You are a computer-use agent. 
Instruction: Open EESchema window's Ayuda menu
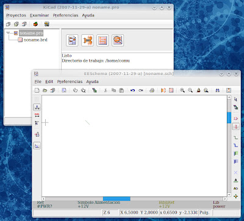tap(92, 82)
